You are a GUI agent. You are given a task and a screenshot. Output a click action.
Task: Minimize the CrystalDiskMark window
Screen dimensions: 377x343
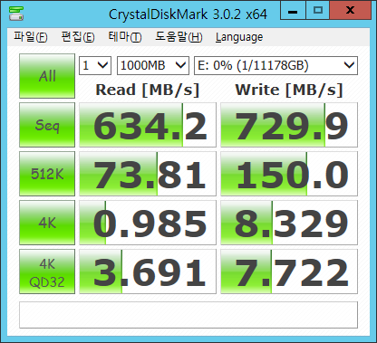[293, 11]
